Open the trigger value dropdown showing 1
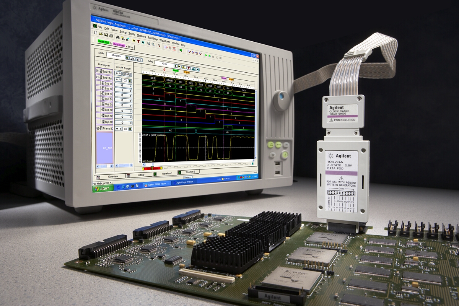Image resolution: width=459 pixels, height=306 pixels. point(124,91)
